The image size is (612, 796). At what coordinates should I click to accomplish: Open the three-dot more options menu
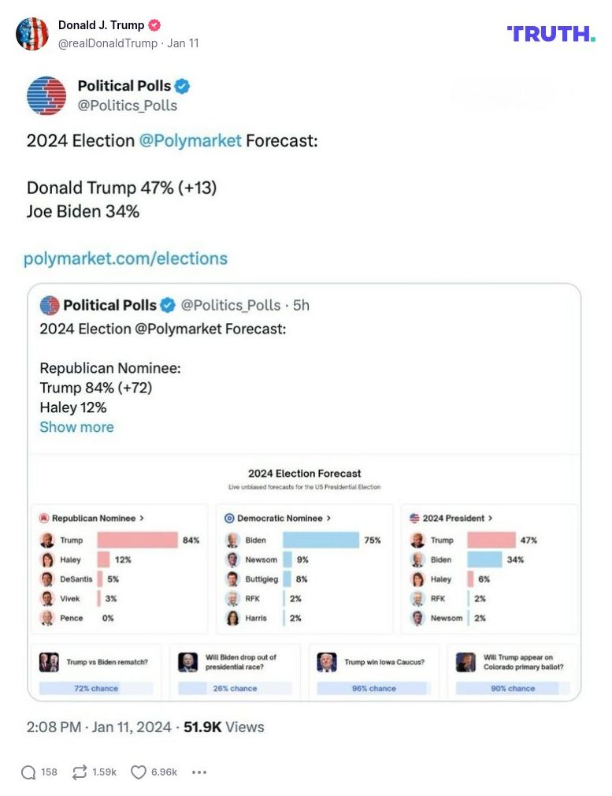coord(199,772)
